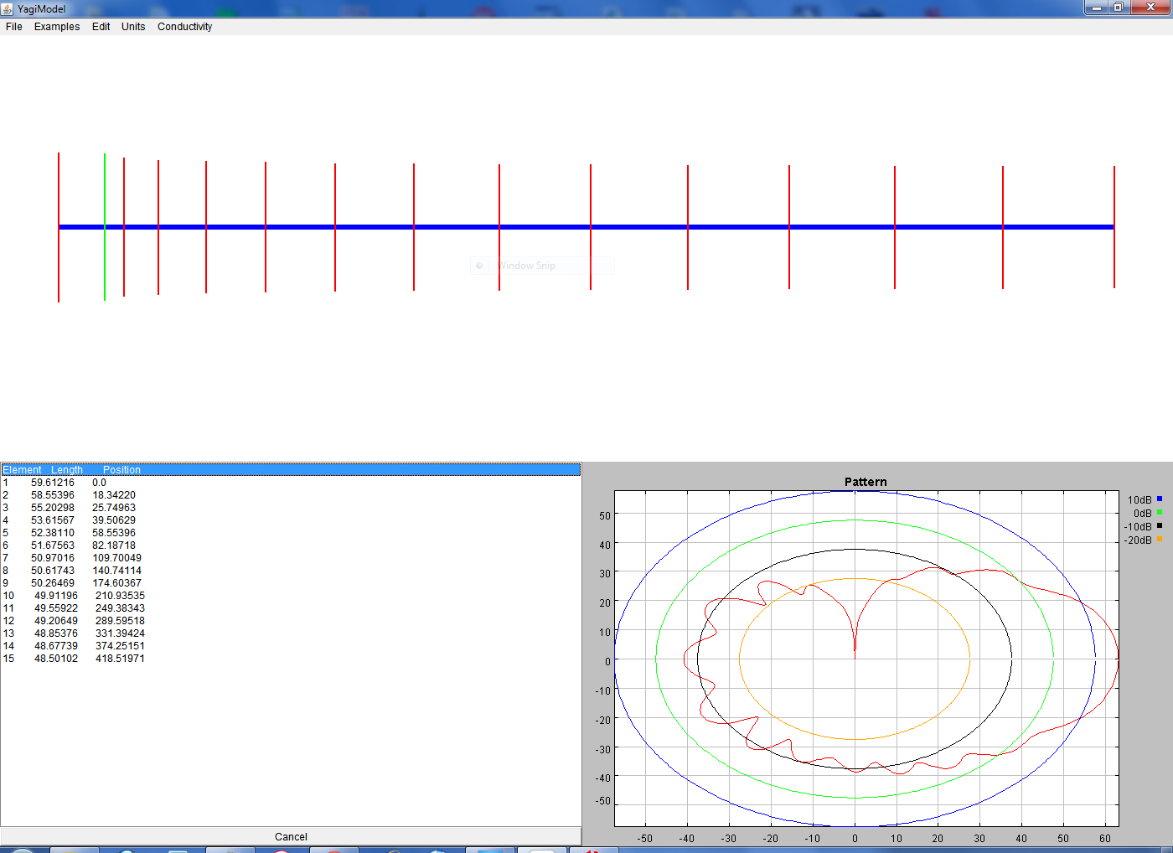Open the Units menu

pyautogui.click(x=133, y=27)
